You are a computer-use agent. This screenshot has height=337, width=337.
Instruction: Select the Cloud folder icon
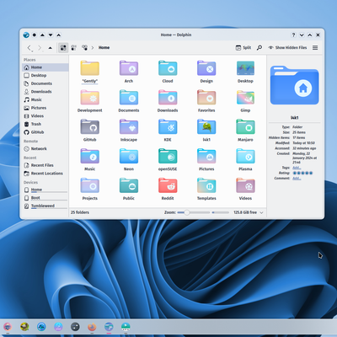[168, 68]
